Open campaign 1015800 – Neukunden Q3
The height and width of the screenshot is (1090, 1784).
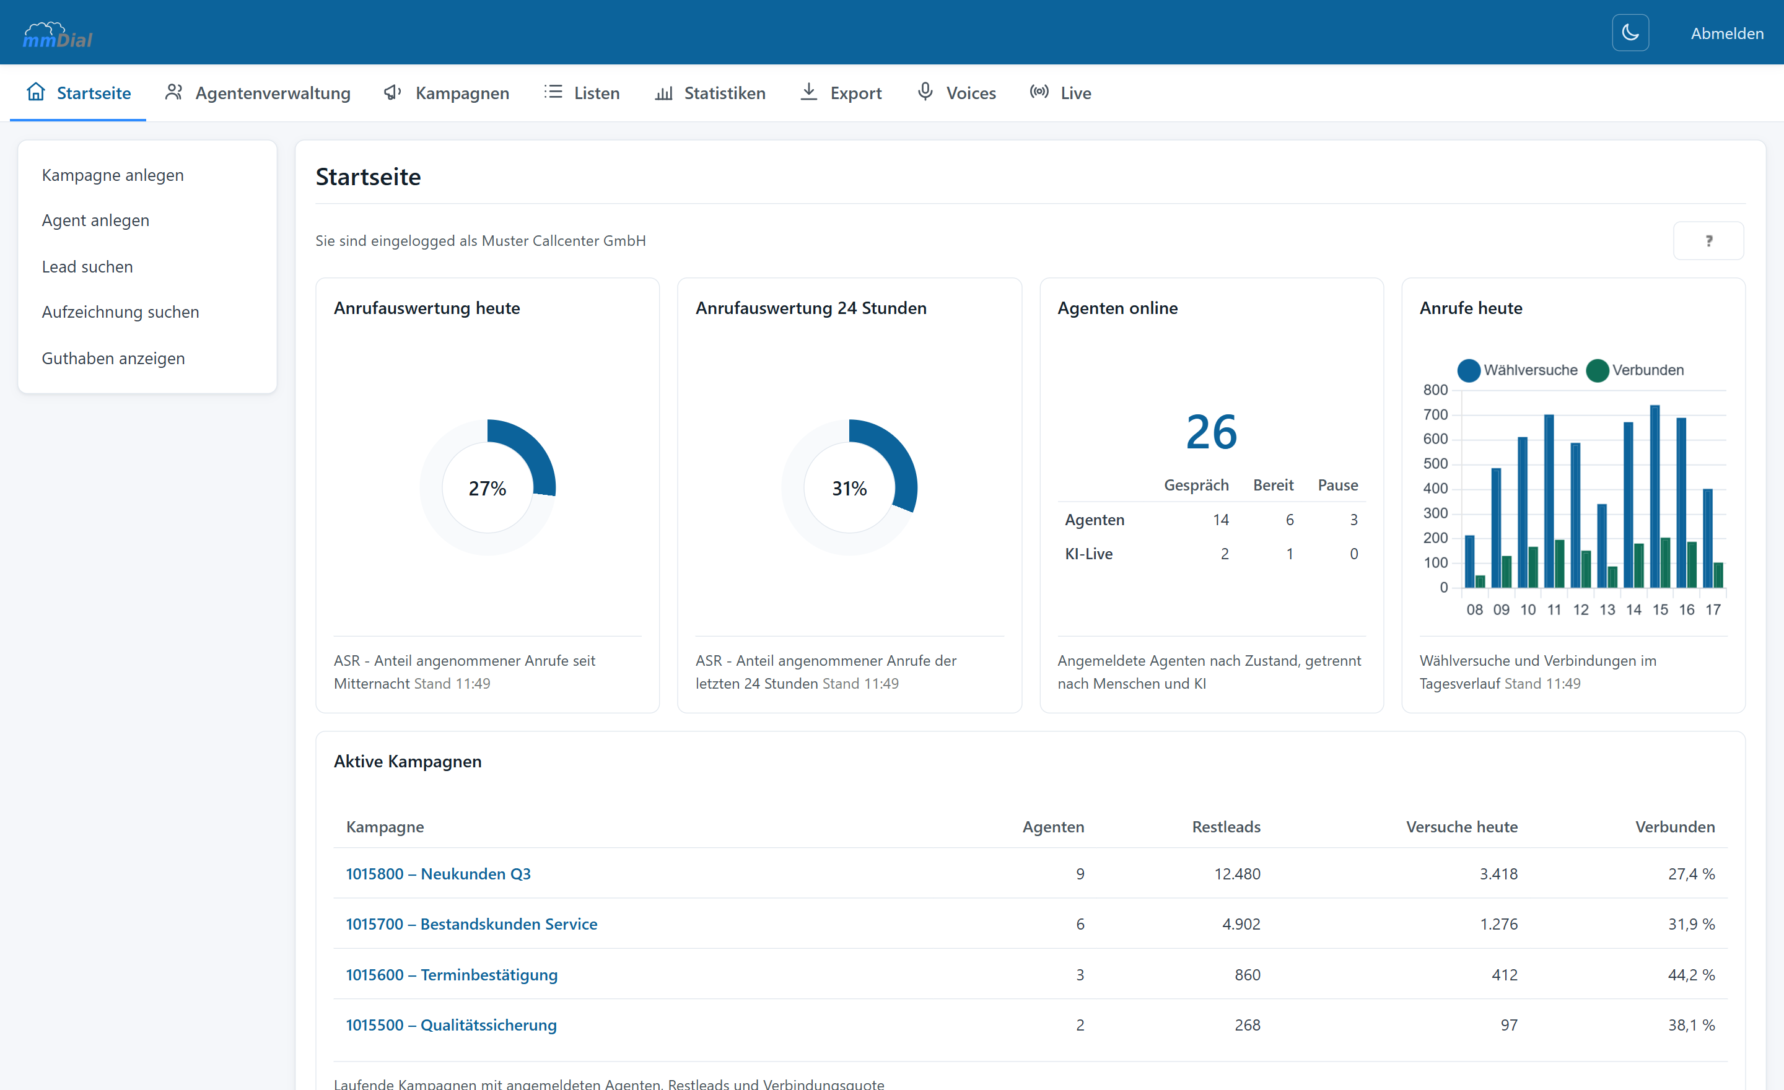point(438,874)
